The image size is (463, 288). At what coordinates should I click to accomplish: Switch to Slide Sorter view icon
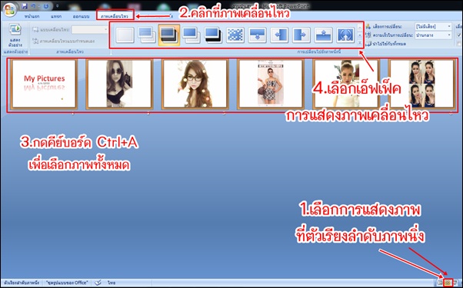tap(448, 283)
